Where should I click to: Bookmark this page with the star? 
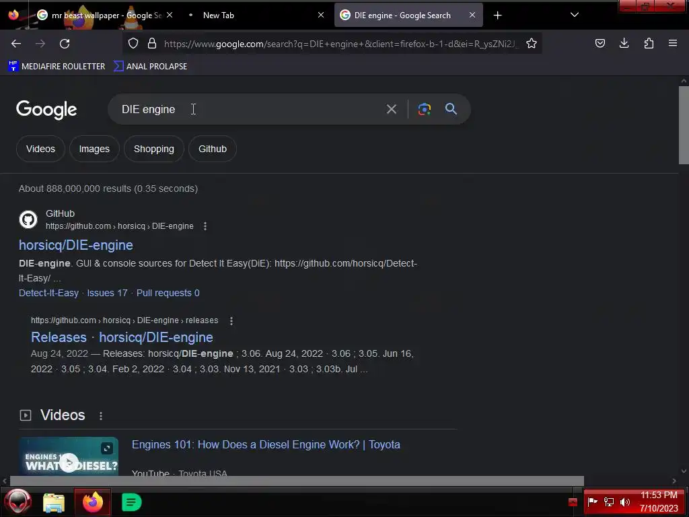coord(532,43)
